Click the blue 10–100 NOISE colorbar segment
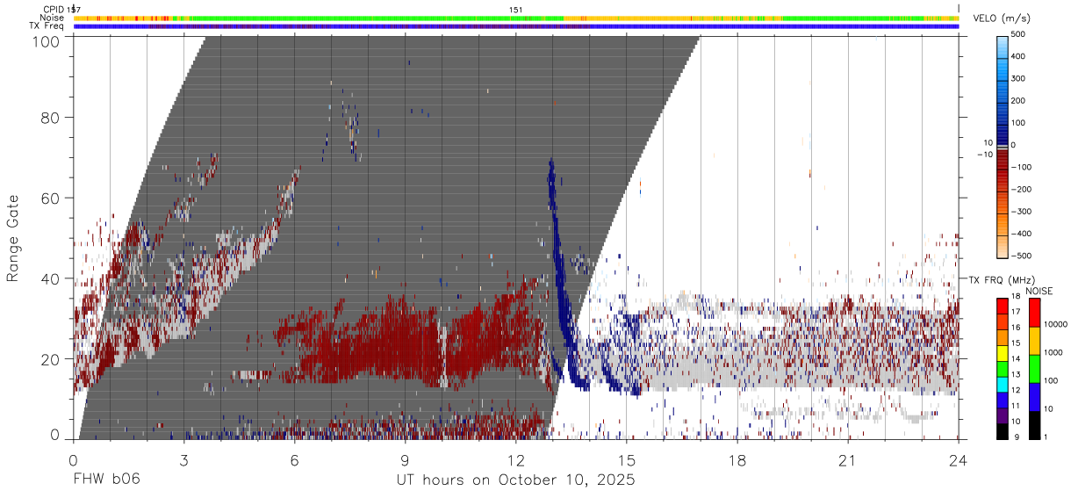This screenshot has height=498, width=1078. pyautogui.click(x=1034, y=397)
